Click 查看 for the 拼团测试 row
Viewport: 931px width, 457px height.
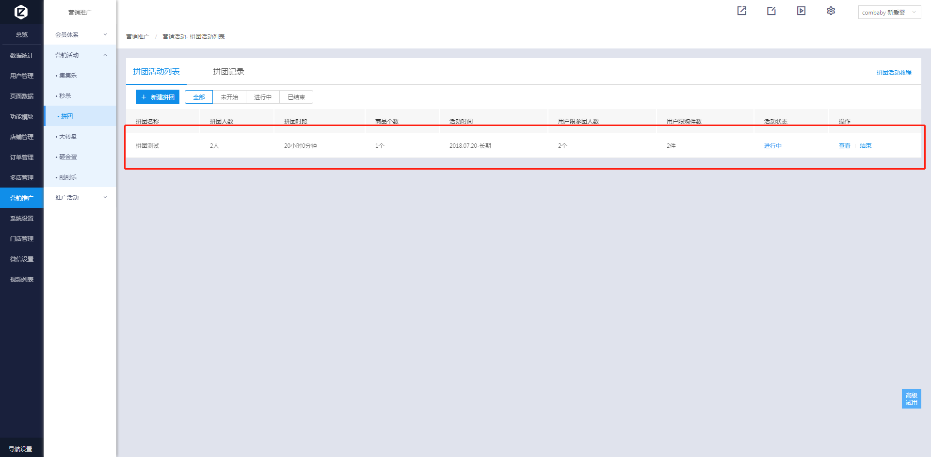844,146
